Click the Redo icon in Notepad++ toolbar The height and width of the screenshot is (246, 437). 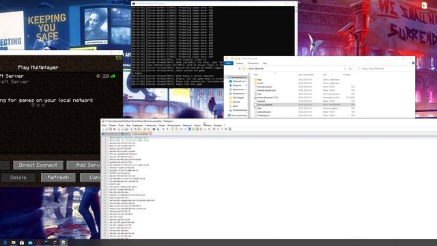coord(148,129)
